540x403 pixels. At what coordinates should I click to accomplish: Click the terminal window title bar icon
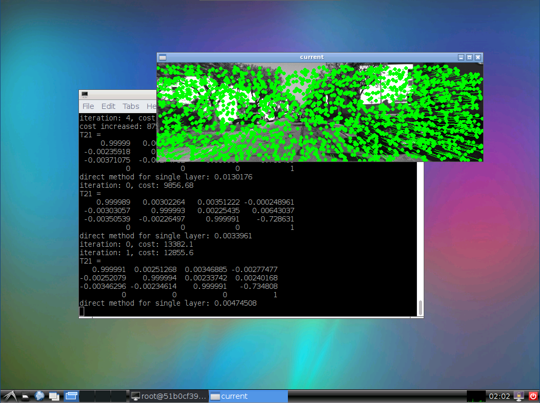coord(85,94)
